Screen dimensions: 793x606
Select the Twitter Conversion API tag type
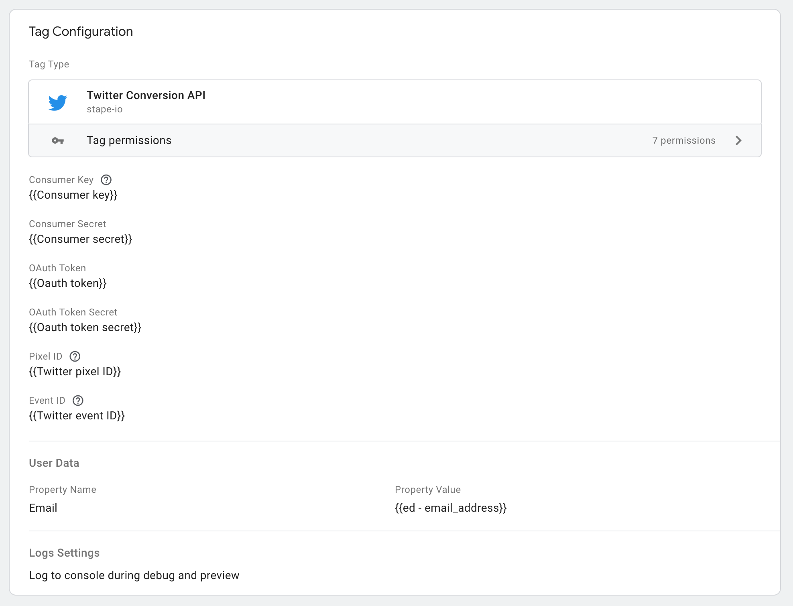coord(395,102)
